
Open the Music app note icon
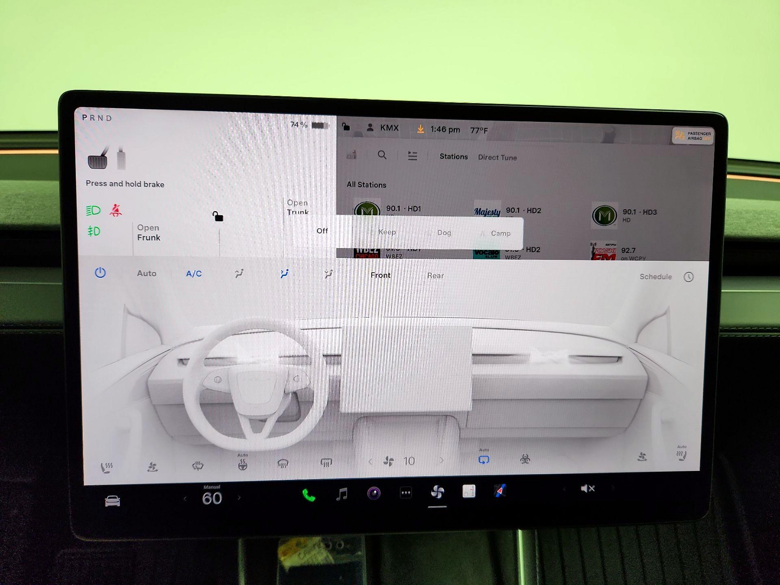[342, 494]
